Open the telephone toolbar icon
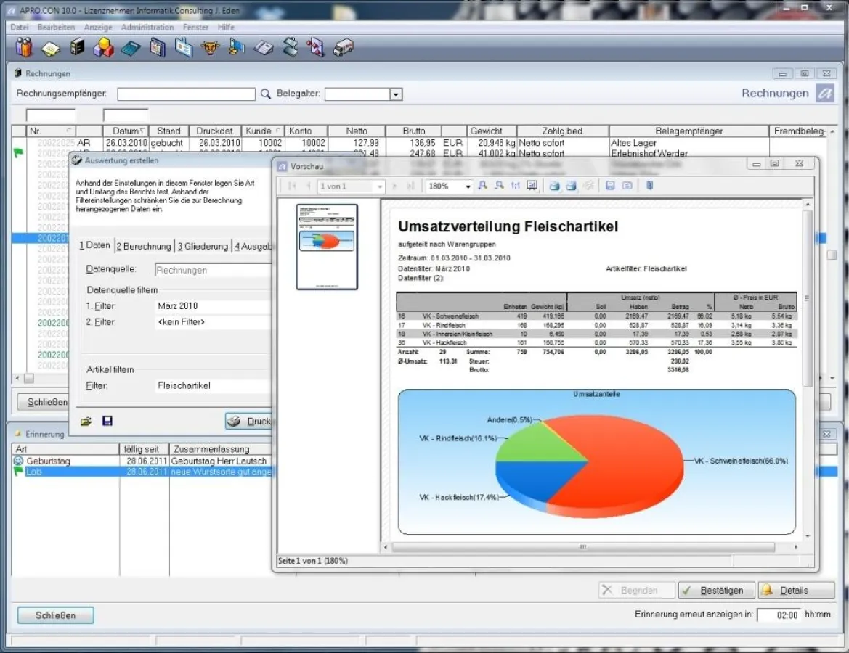The height and width of the screenshot is (653, 849). (264, 49)
